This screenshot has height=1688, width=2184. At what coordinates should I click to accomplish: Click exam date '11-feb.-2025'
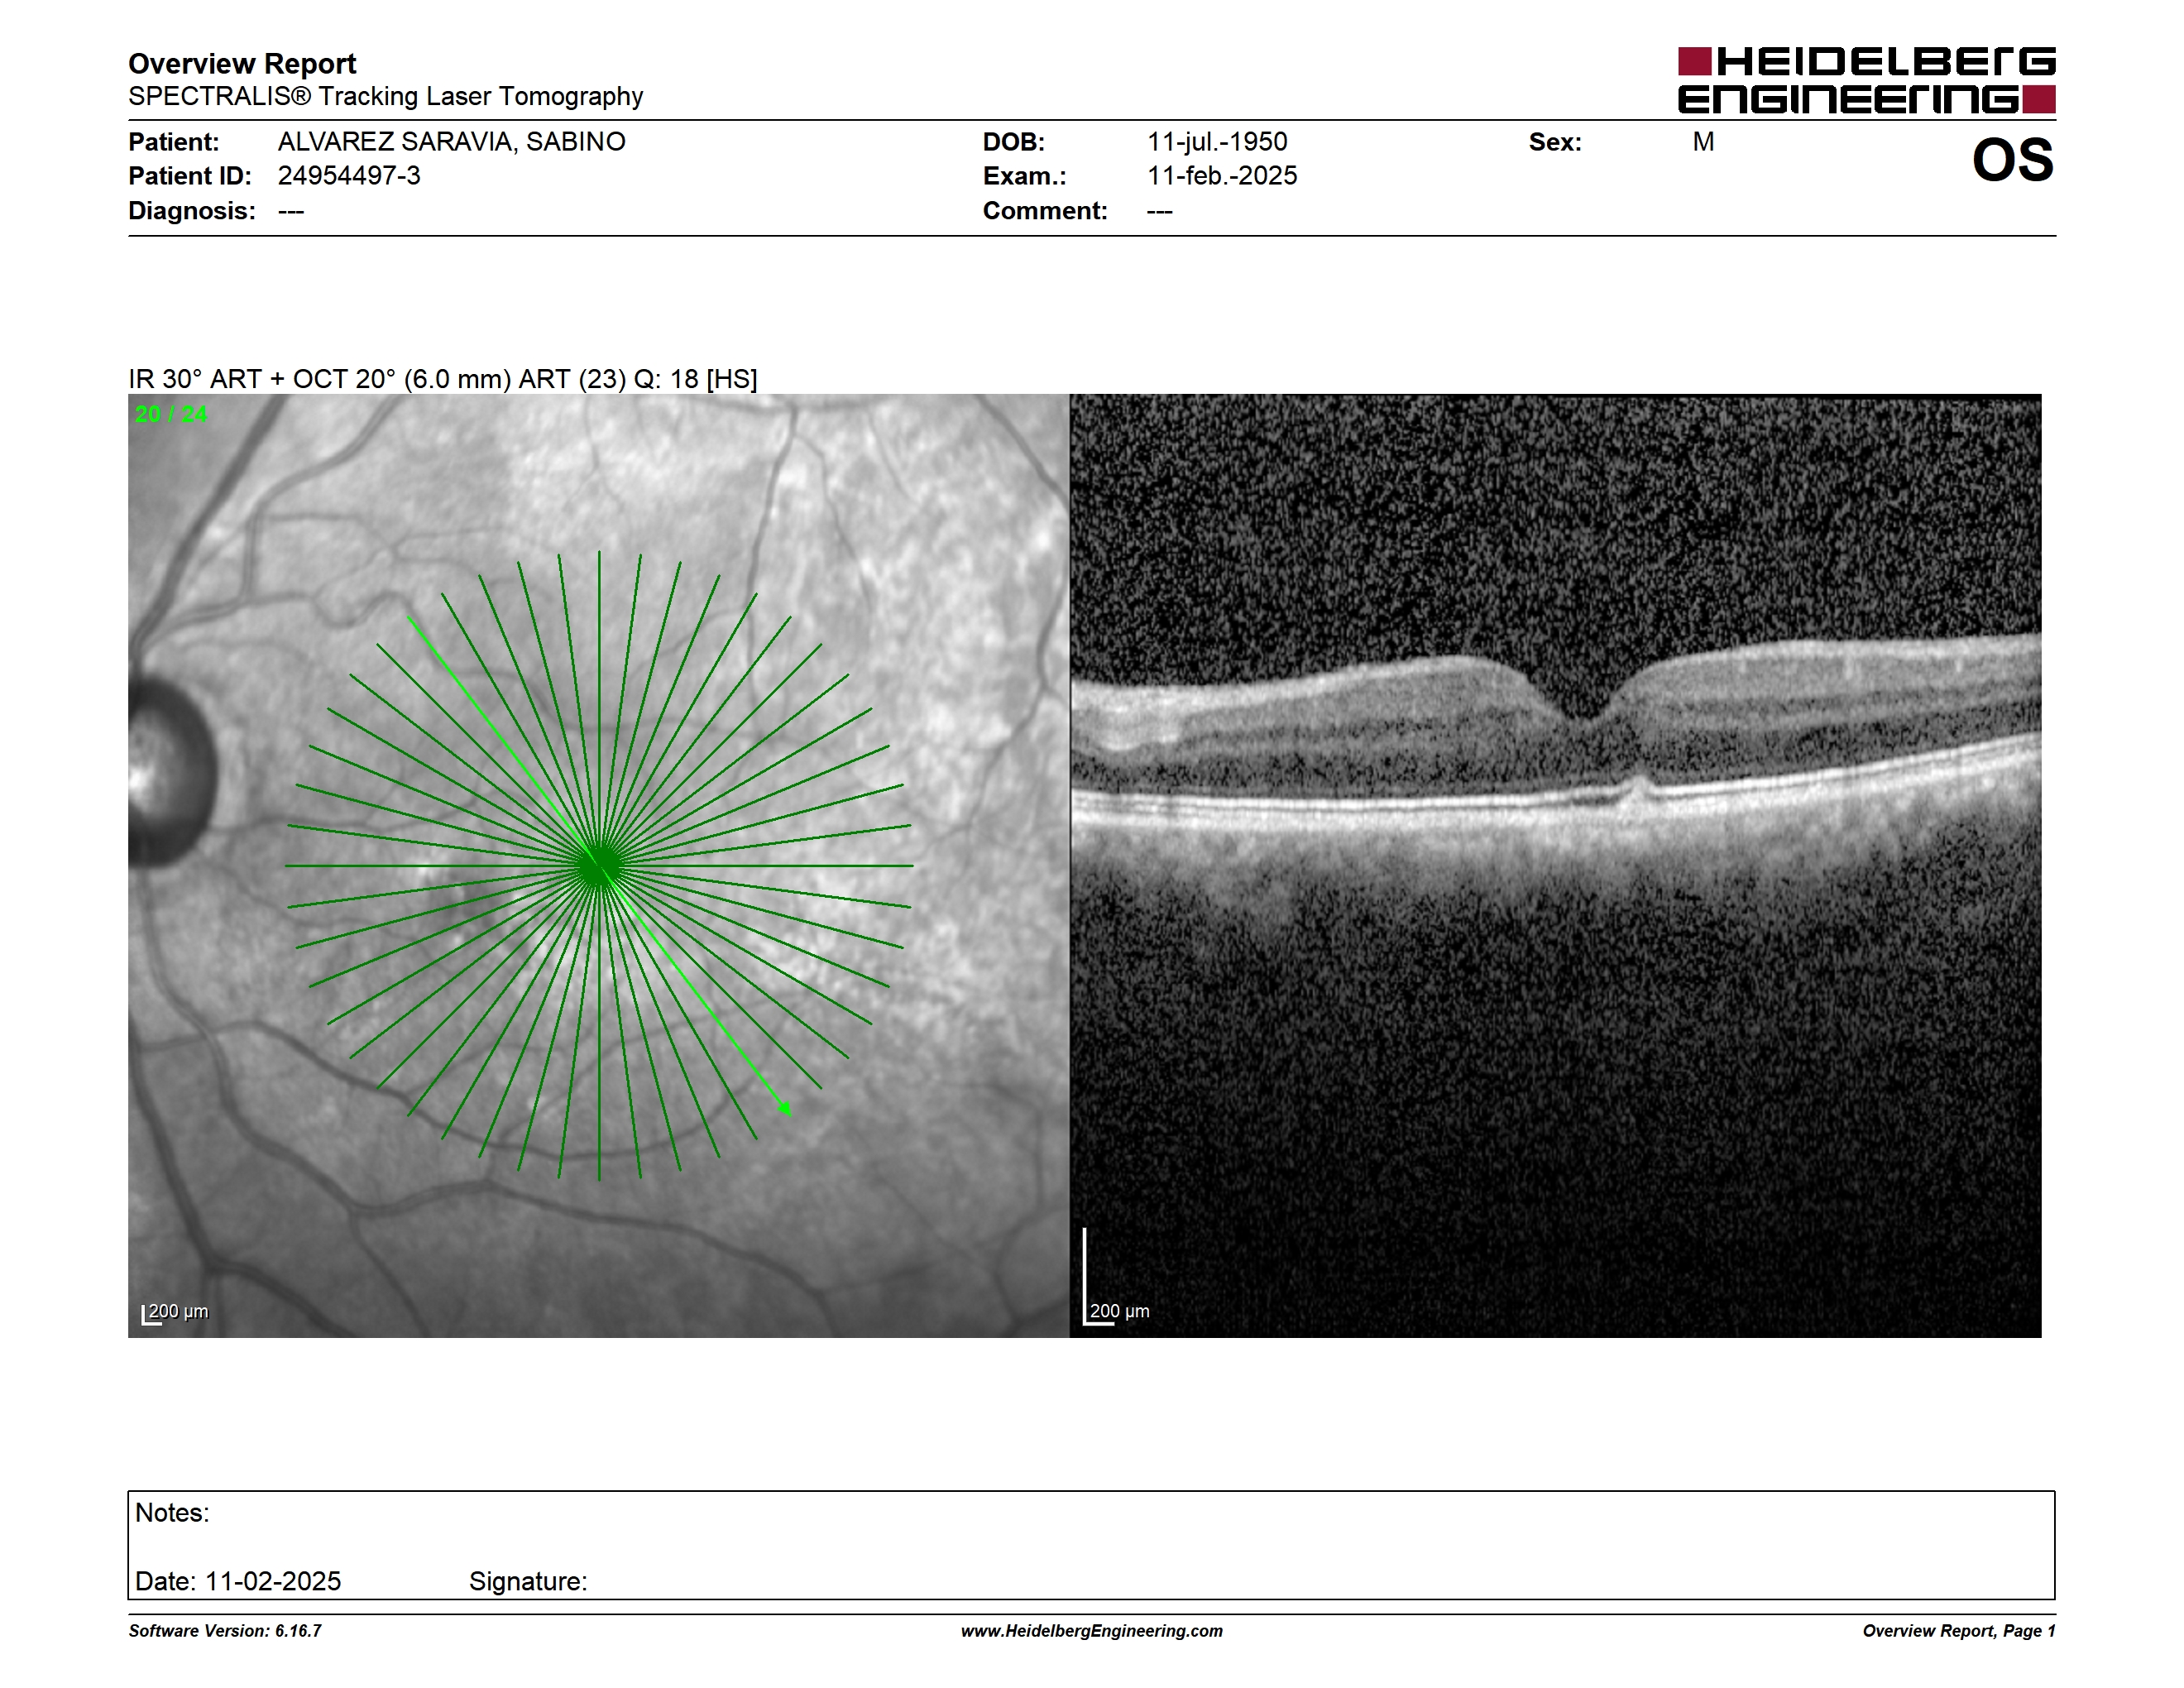click(x=1222, y=176)
